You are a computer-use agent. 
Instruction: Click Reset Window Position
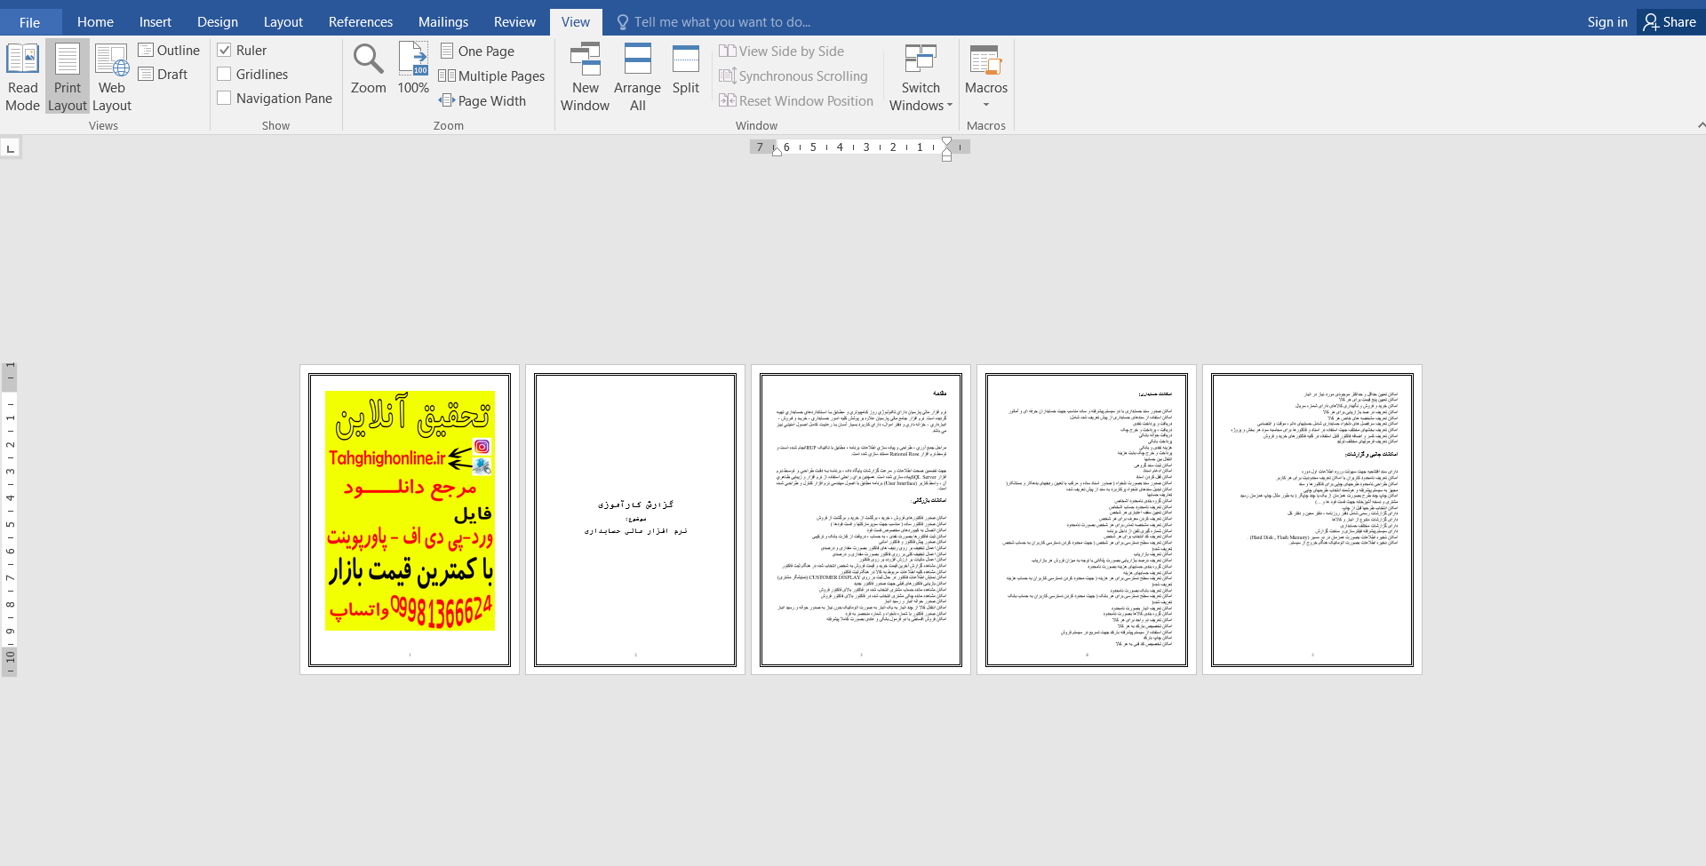(796, 101)
